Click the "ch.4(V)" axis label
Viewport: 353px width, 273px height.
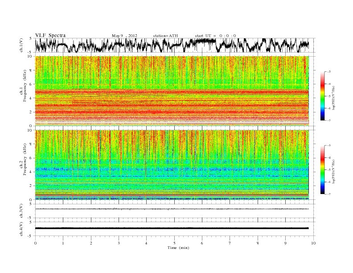point(21,229)
